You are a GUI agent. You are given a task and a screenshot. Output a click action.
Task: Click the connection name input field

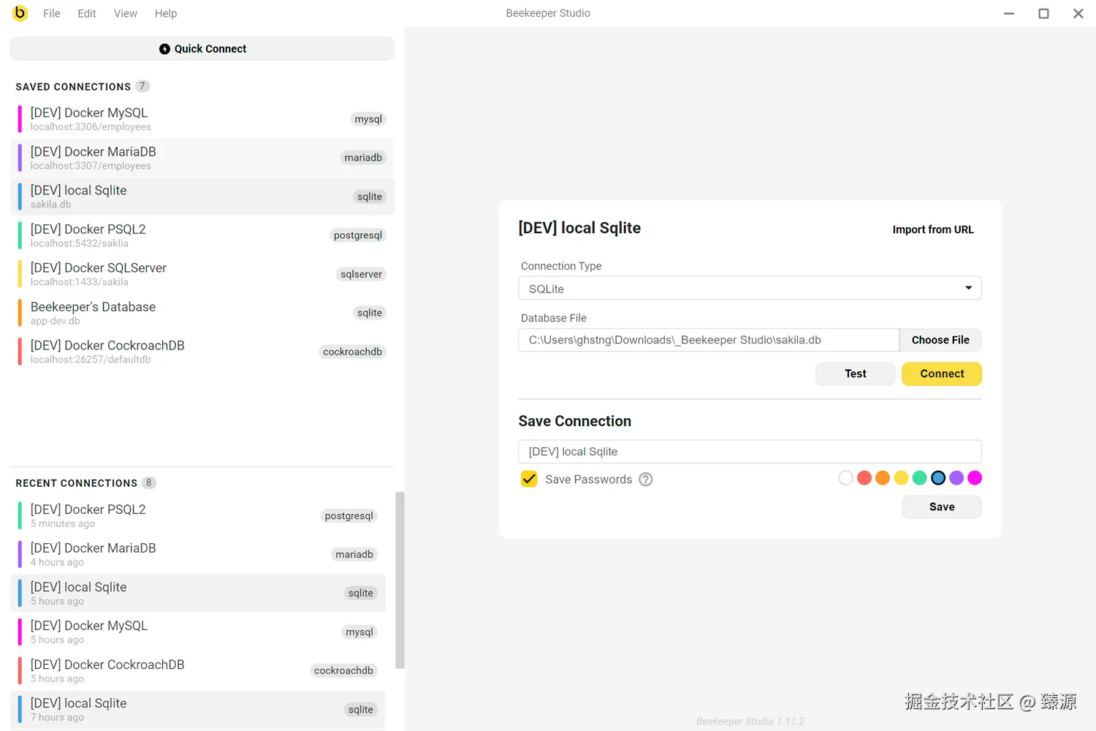pos(750,452)
